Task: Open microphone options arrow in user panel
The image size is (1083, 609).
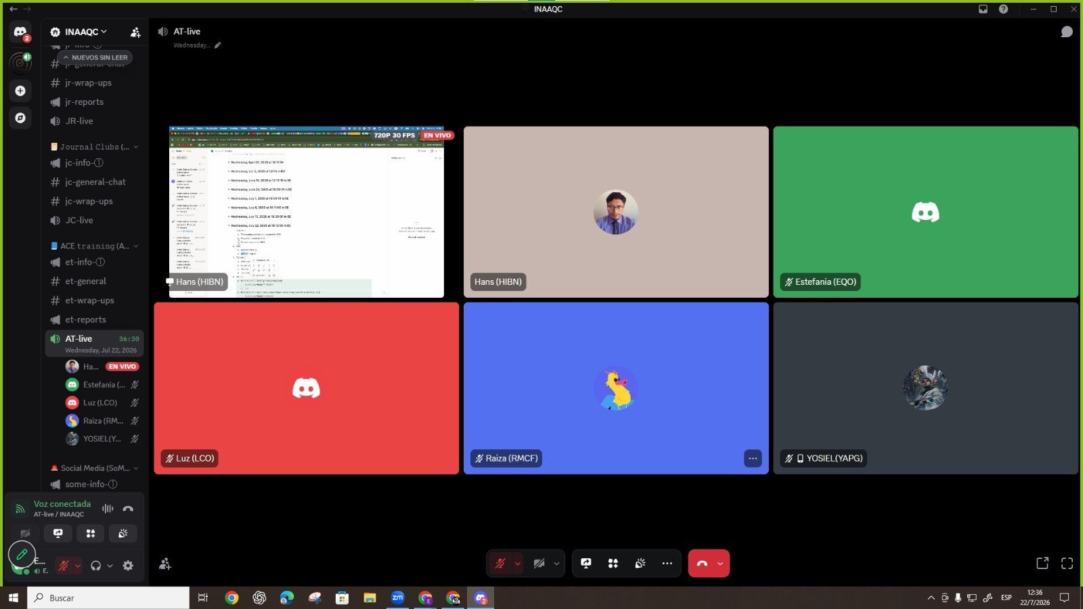Action: click(78, 566)
